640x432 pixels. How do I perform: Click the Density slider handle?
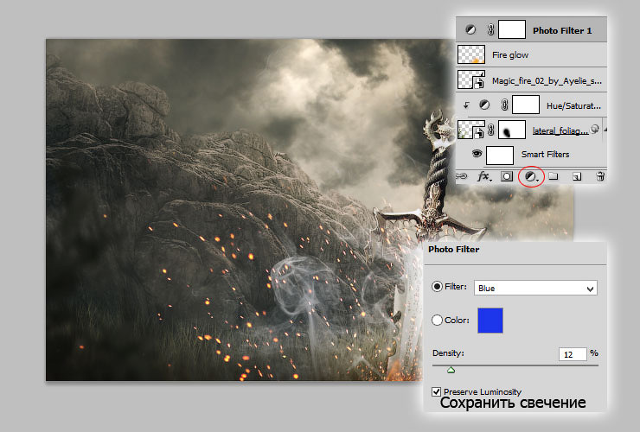tap(451, 370)
